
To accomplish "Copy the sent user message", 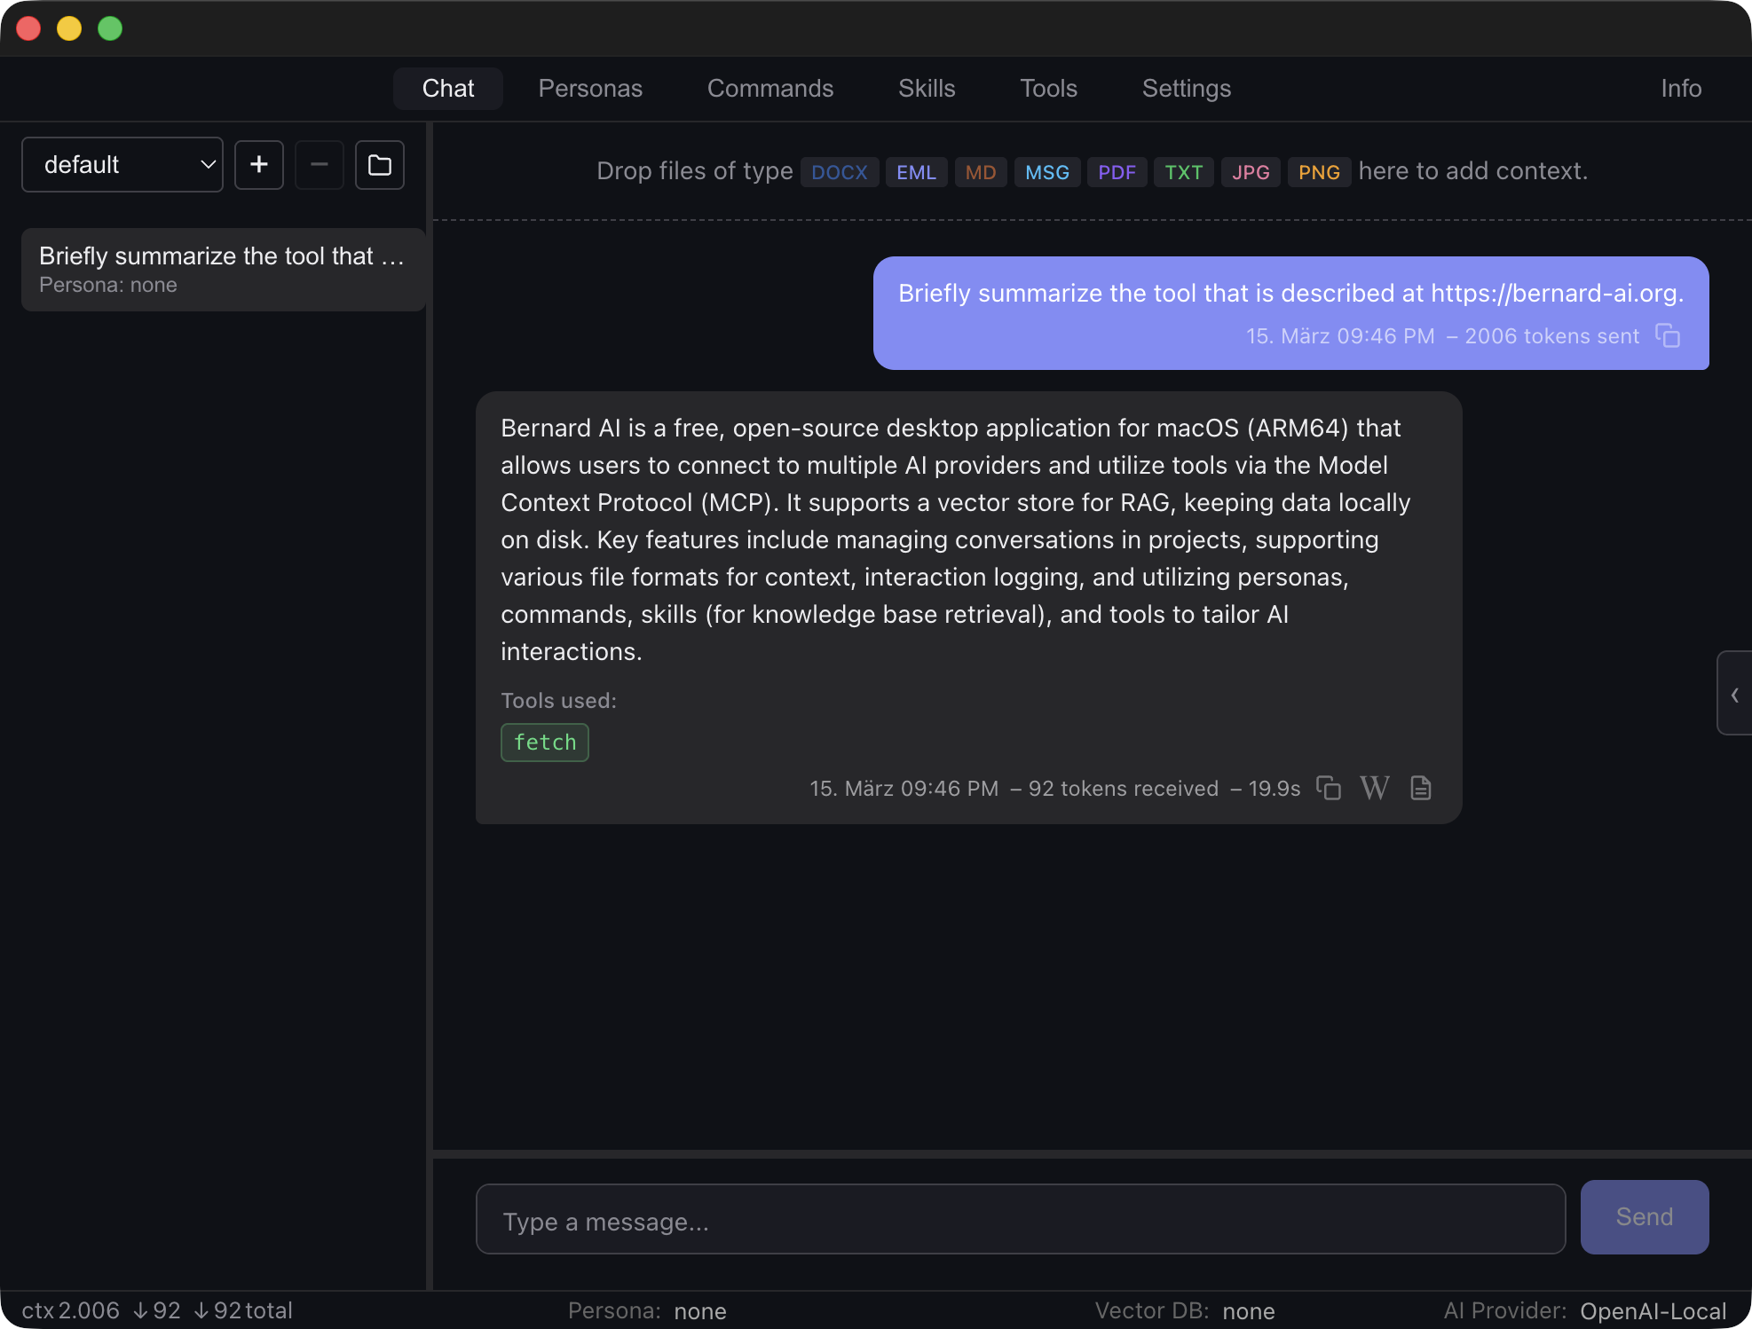I will pyautogui.click(x=1669, y=336).
